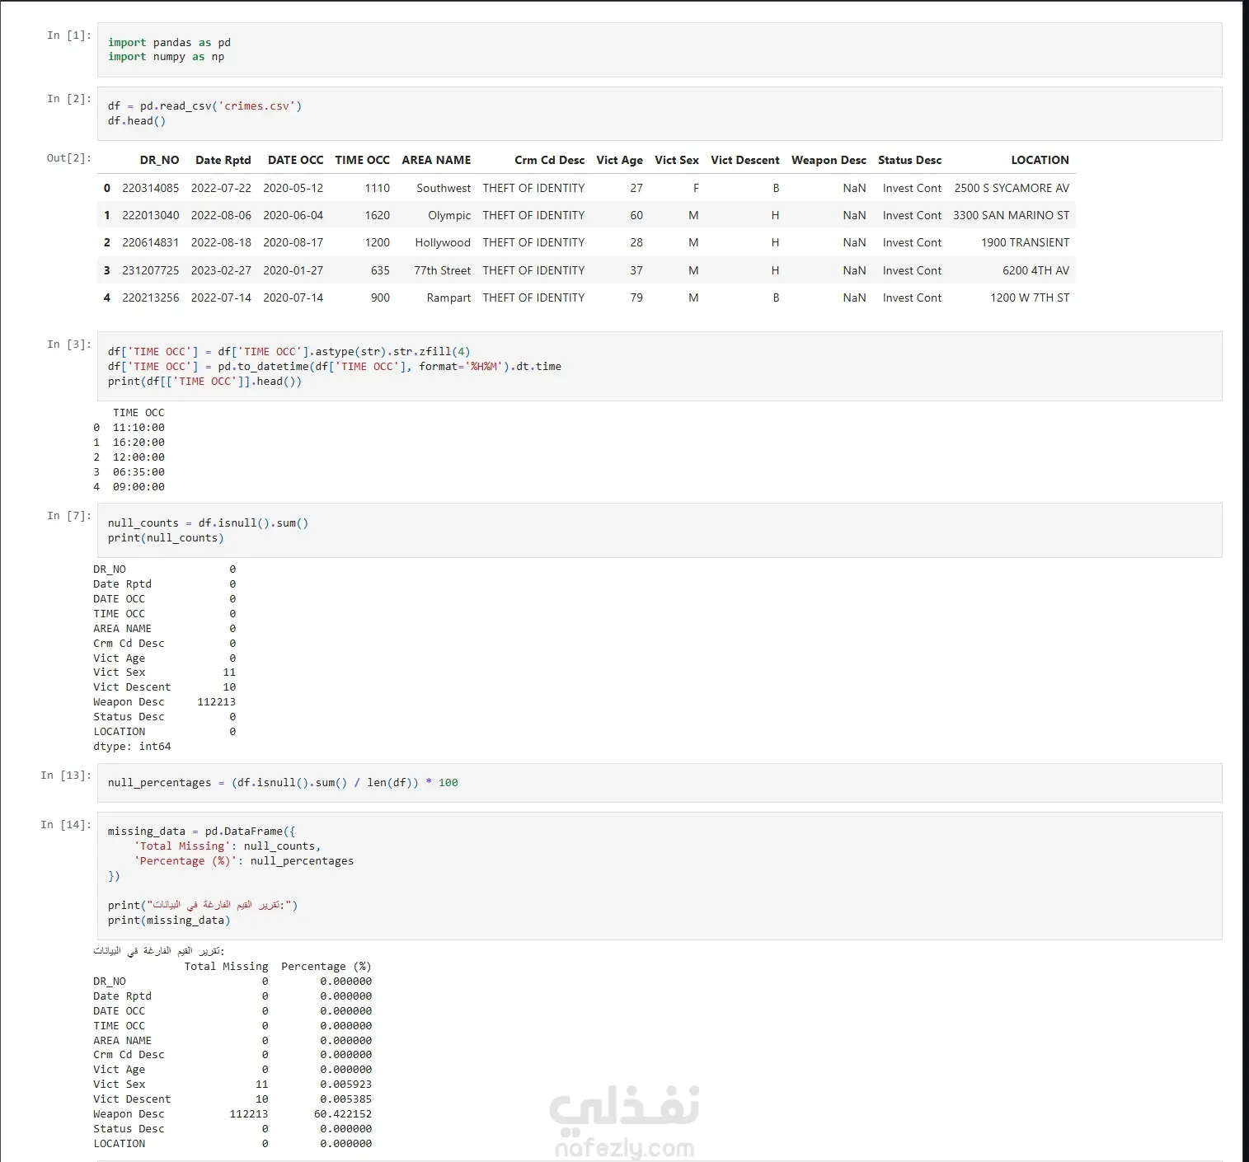
Task: Click DR_NO value 222013040
Action: click(150, 215)
